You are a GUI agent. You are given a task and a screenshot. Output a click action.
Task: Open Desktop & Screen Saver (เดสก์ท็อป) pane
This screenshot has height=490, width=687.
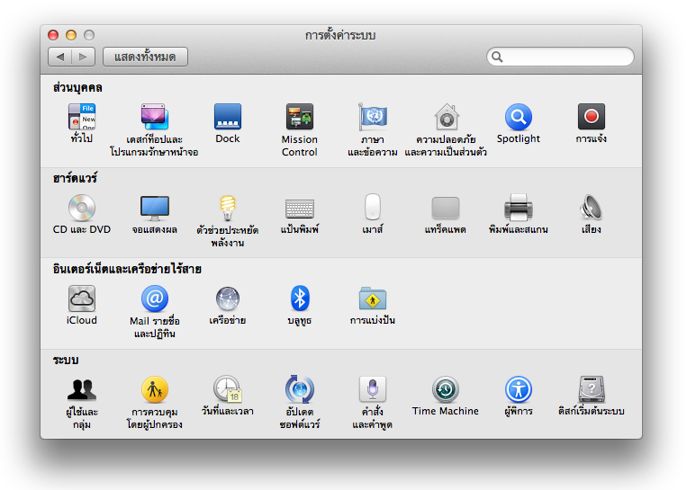coord(154,117)
